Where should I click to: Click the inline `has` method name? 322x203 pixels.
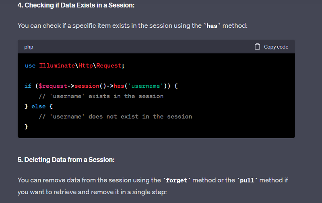pos(212,26)
